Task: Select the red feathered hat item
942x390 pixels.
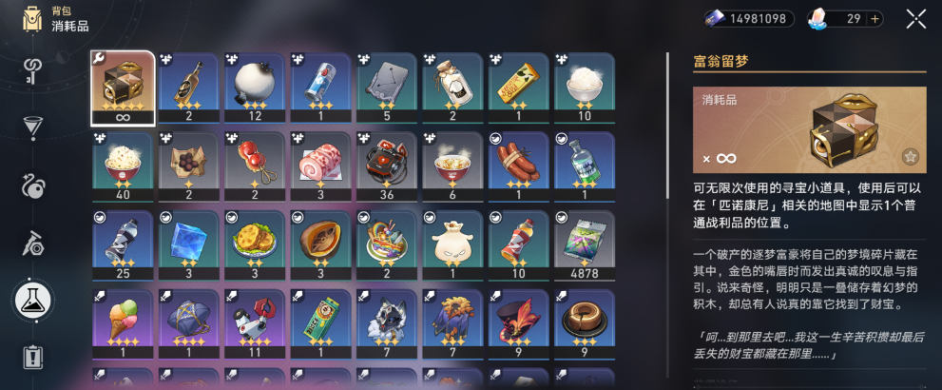Action: point(518,324)
